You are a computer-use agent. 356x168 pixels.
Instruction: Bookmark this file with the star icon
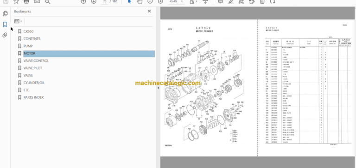[x=16, y=2]
